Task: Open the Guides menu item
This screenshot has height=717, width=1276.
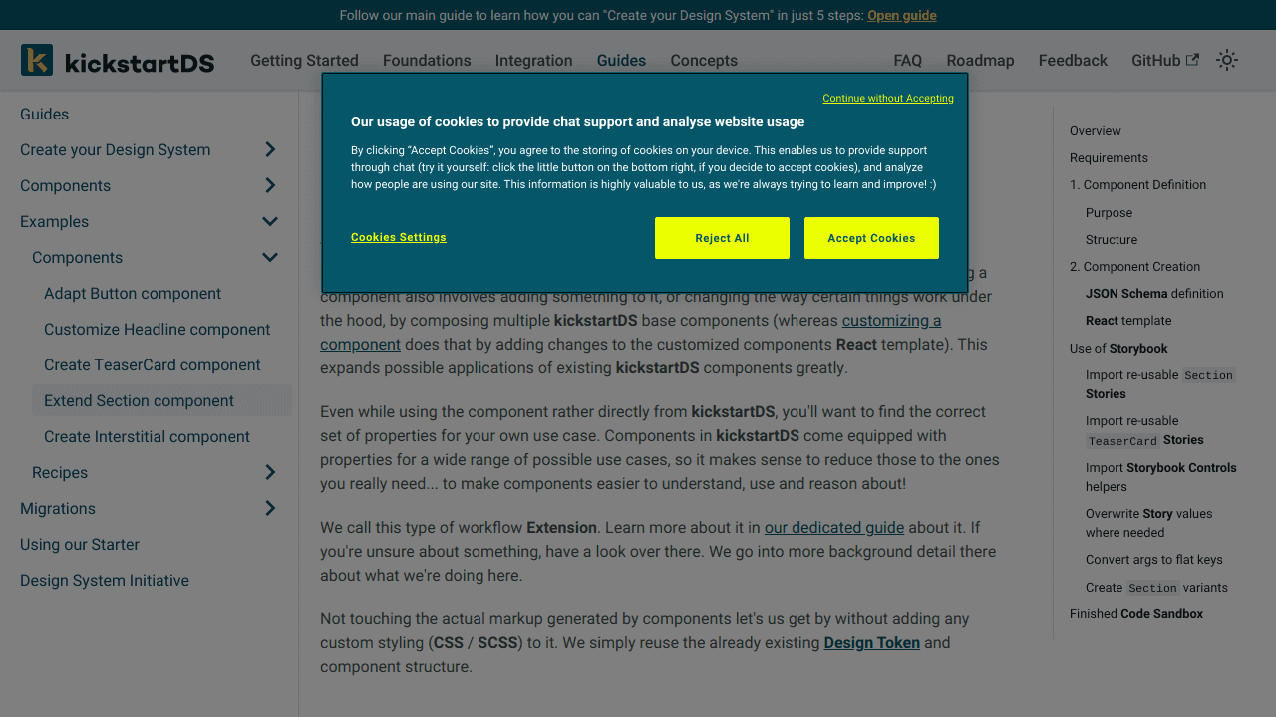Action: 621,60
